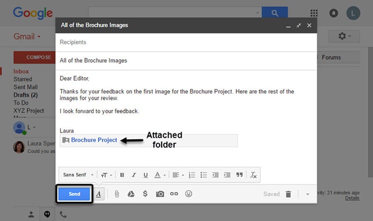The image size is (373, 221).
Task: Open the emoji smiley picker
Action: 188,194
